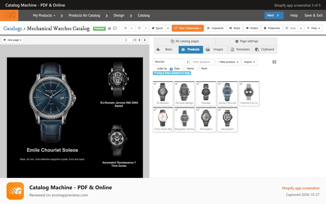Switch to the Products tab
The image size is (326, 204).
point(191,50)
